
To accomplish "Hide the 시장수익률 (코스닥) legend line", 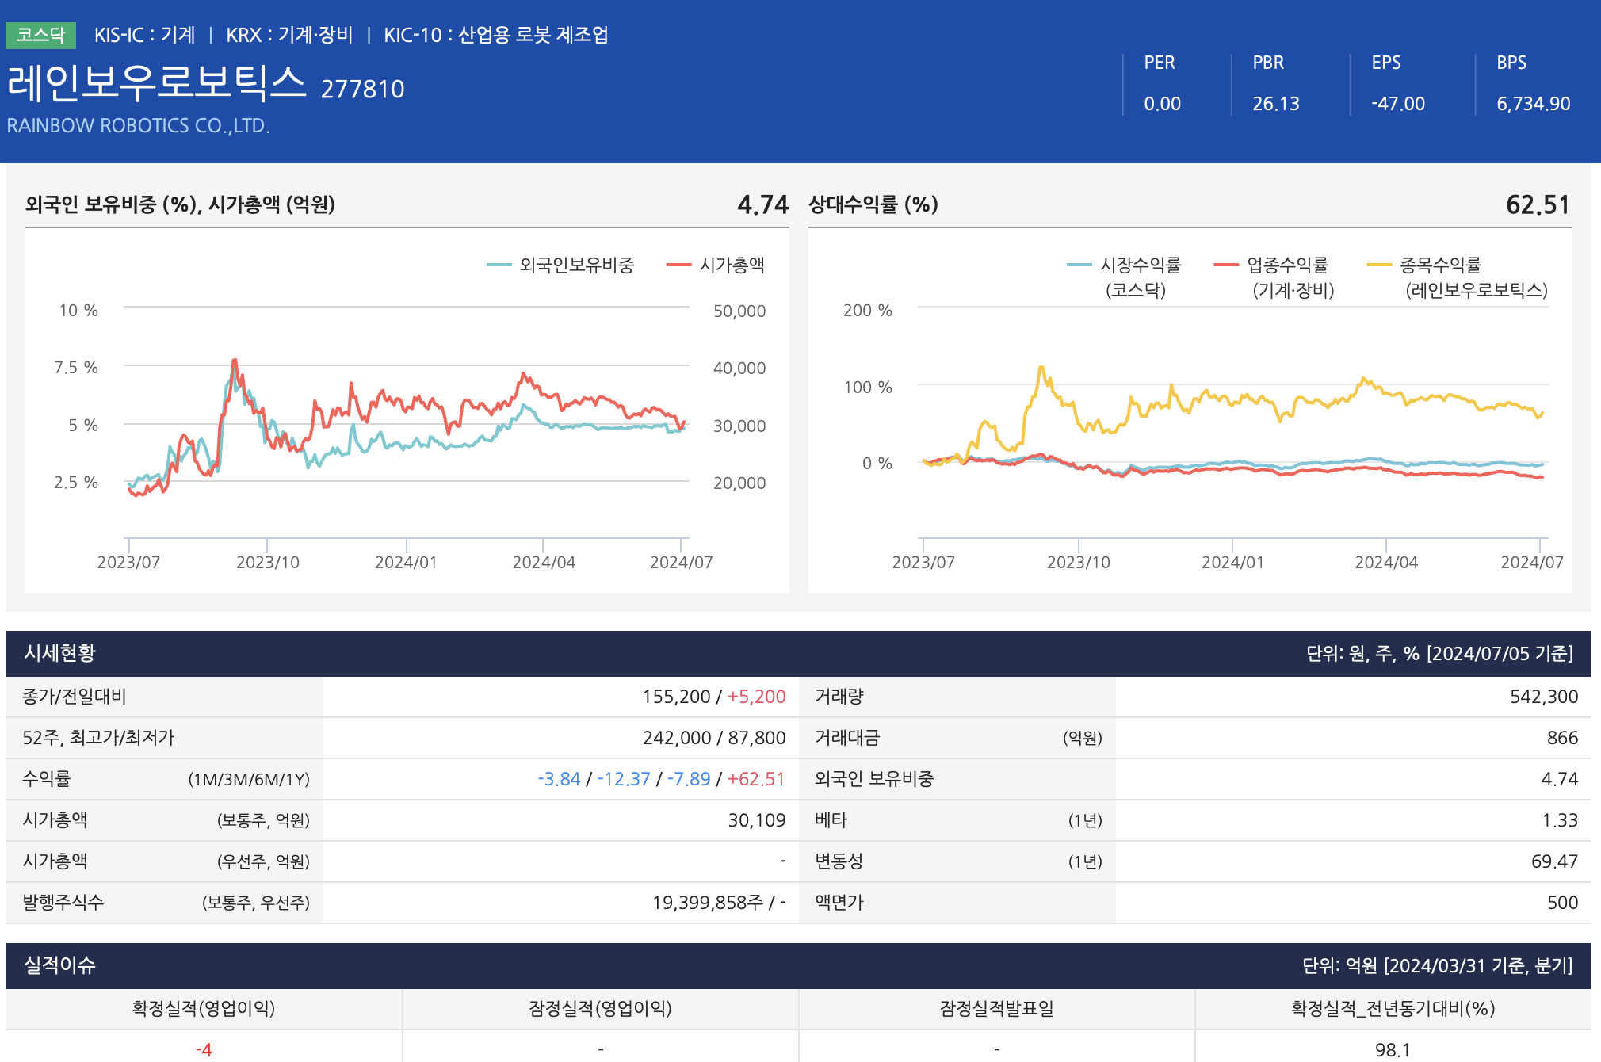I will 1140,265.
